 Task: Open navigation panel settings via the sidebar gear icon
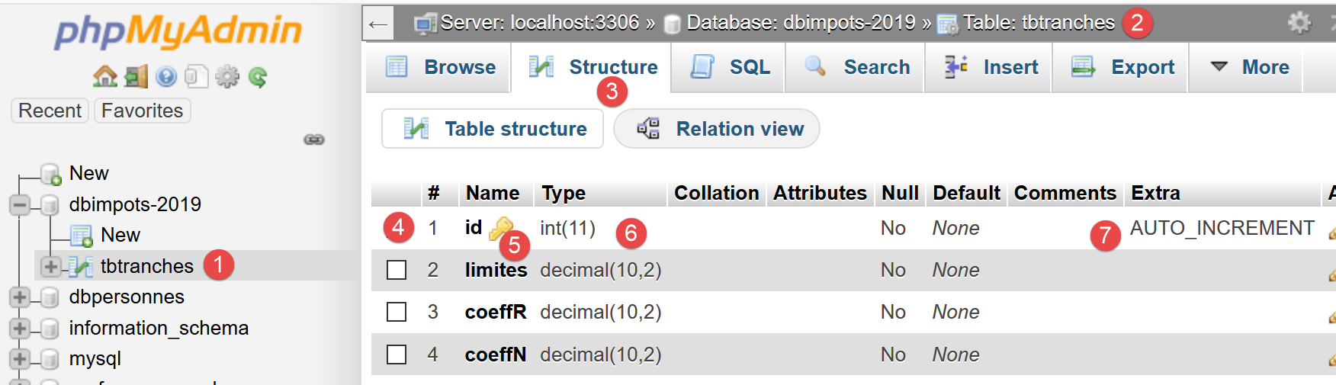click(226, 76)
